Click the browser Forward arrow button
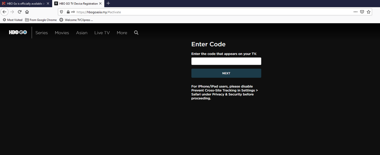The width and height of the screenshot is (380, 155). (12, 12)
